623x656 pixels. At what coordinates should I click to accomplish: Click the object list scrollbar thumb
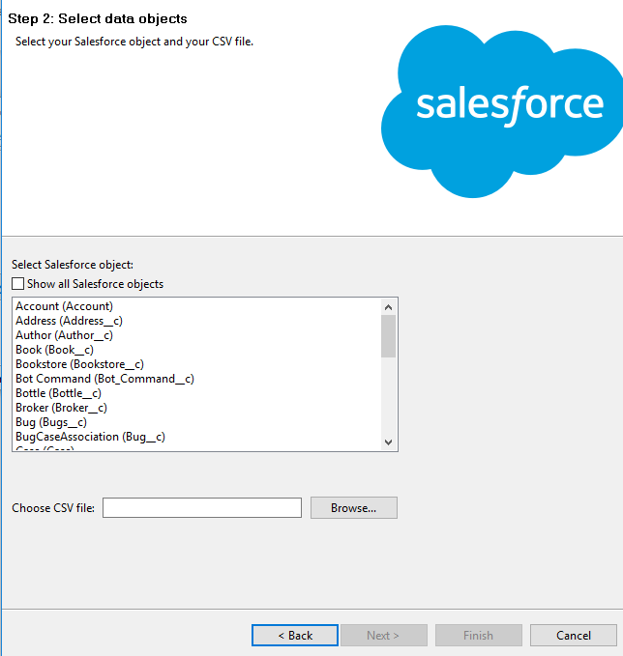click(x=389, y=337)
